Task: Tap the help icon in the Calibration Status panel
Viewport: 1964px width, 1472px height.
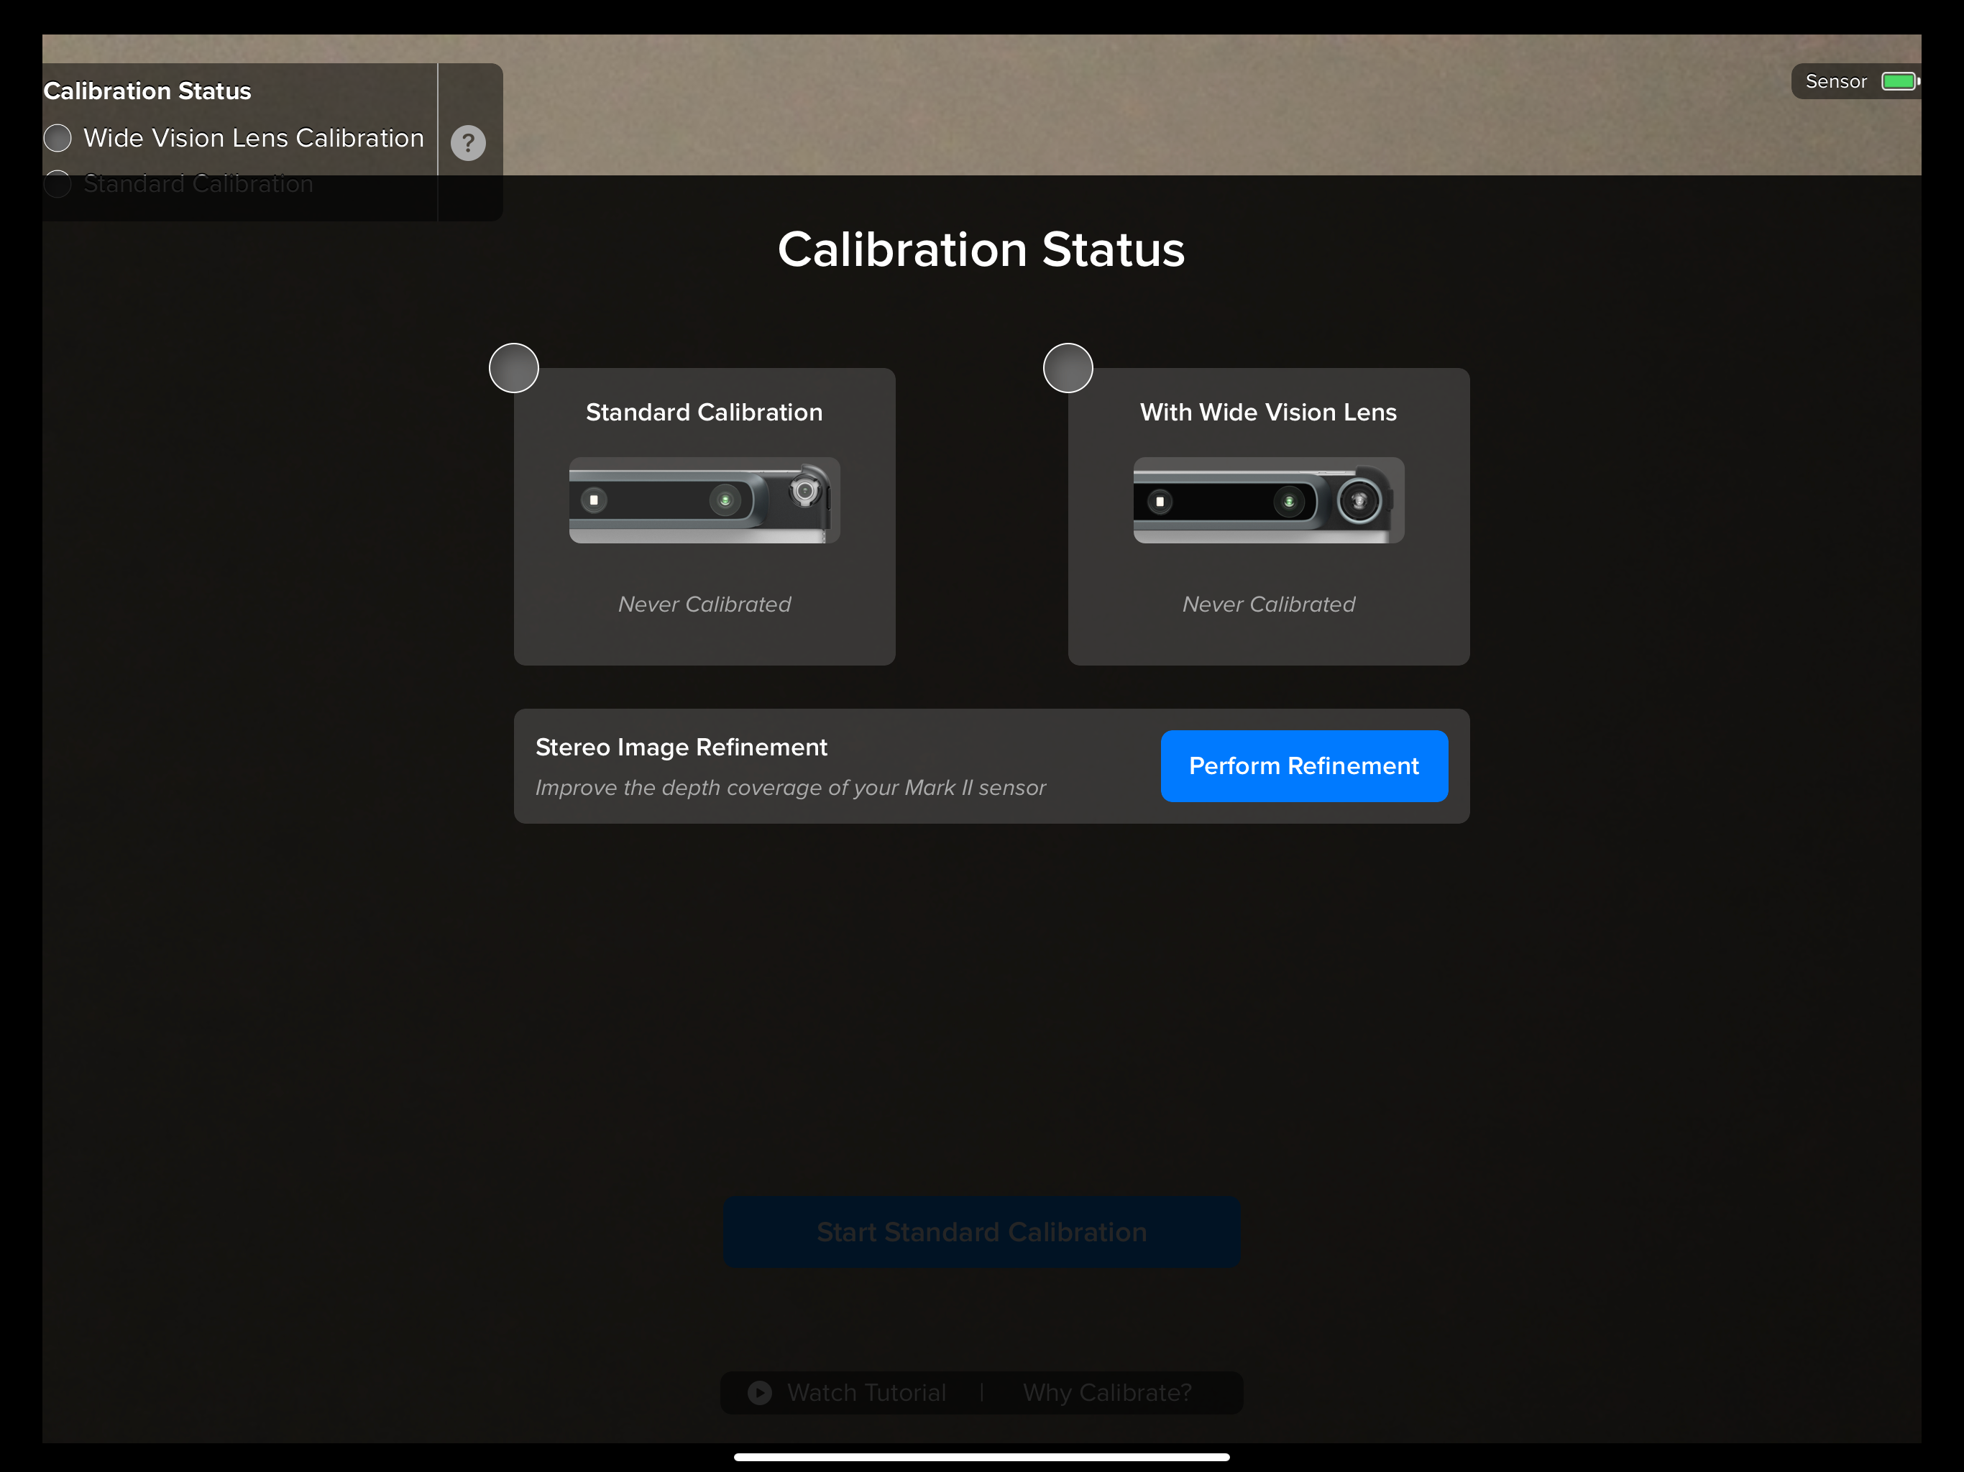Action: 468,142
